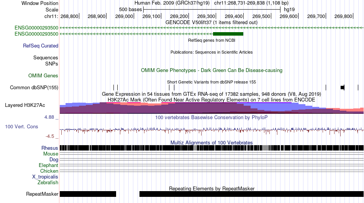Screen dimensions: 364x203
Task: Click the H3K27Ac Mark ENCODE title
Action: [x=212, y=100]
